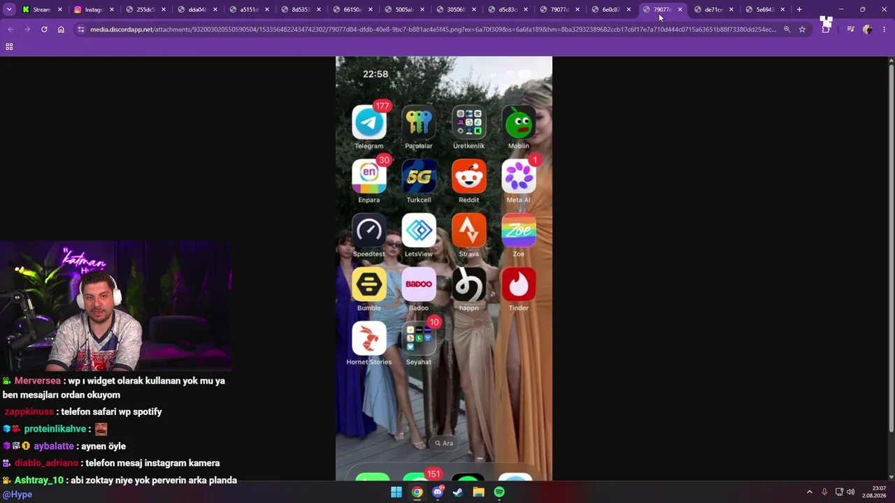Open the Enpara app icon
This screenshot has height=503, width=895.
369,177
